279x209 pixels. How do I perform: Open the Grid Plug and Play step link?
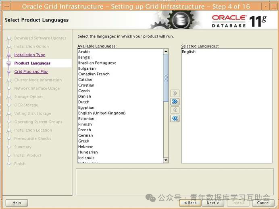pos(31,72)
